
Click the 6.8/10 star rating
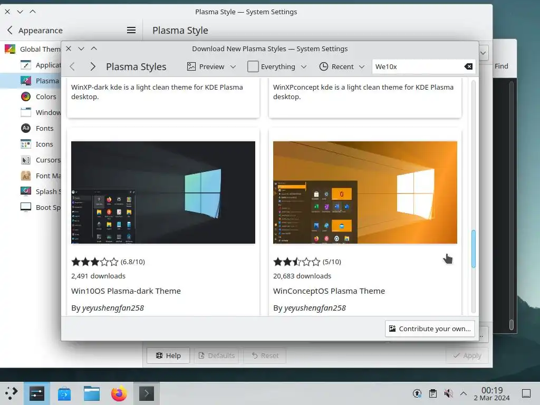point(108,262)
